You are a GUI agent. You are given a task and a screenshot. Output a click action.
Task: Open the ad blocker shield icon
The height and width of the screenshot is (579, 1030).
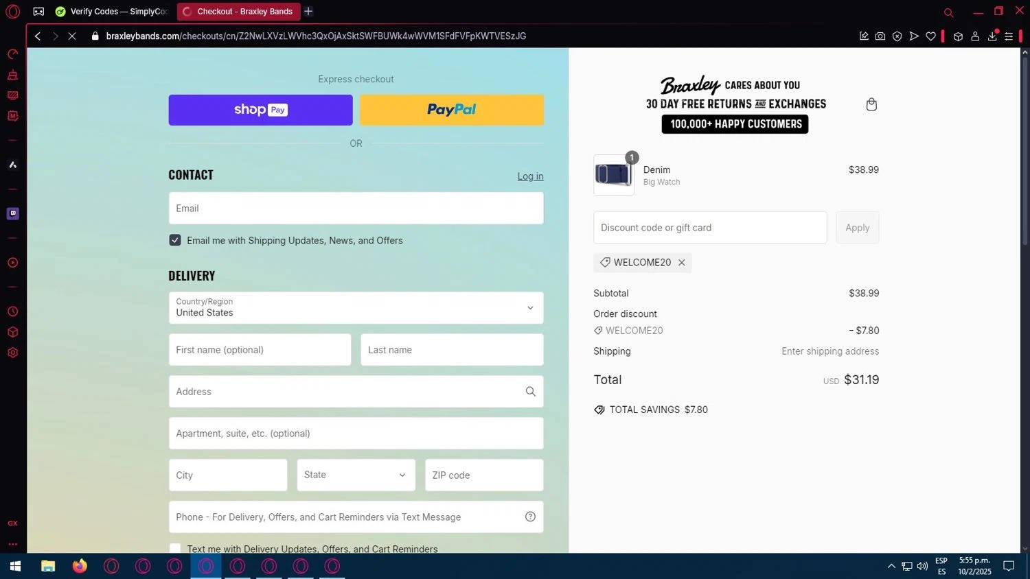(x=897, y=36)
